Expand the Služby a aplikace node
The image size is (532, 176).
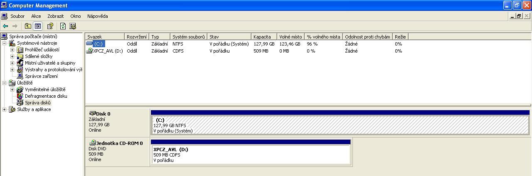click(x=5, y=109)
